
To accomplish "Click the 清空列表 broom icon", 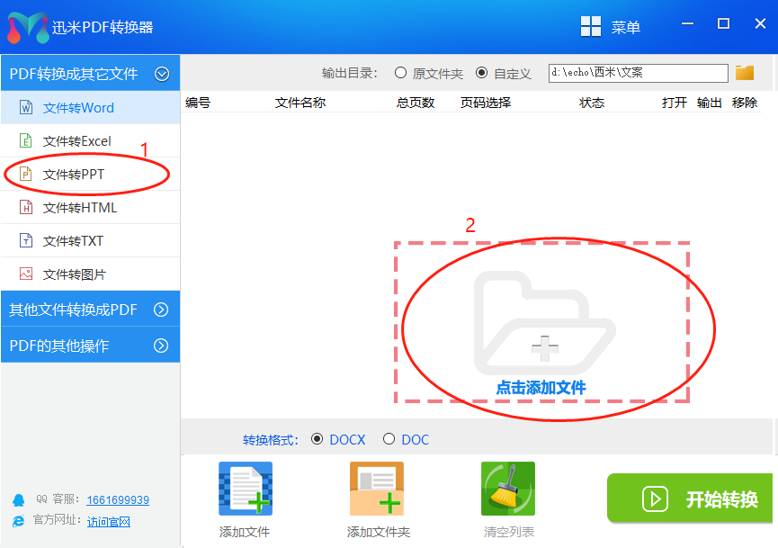I will click(x=508, y=489).
